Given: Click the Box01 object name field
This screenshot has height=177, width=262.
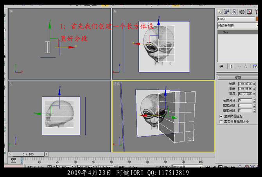Looking at the screenshot, I should pyautogui.click(x=236, y=19).
